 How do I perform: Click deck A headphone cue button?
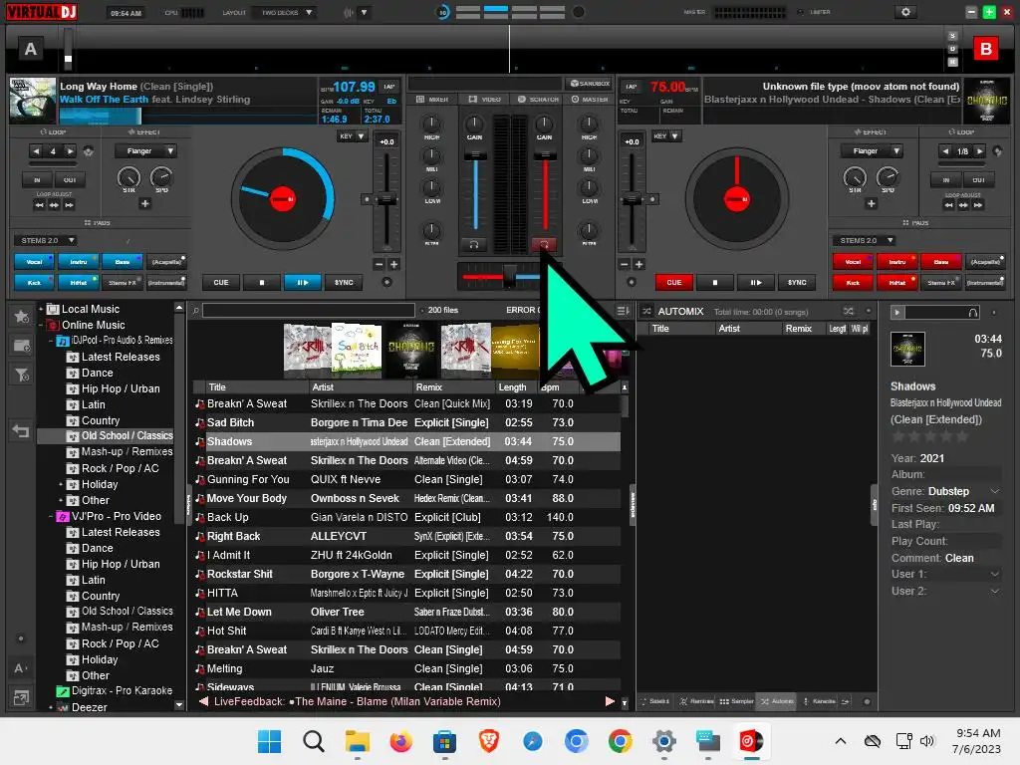coord(473,245)
